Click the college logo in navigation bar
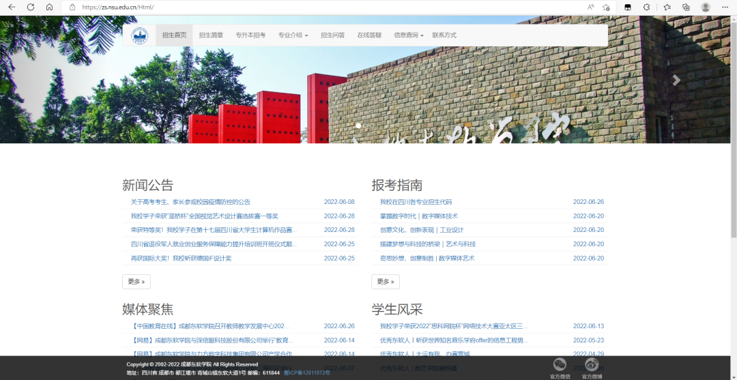 (x=139, y=35)
